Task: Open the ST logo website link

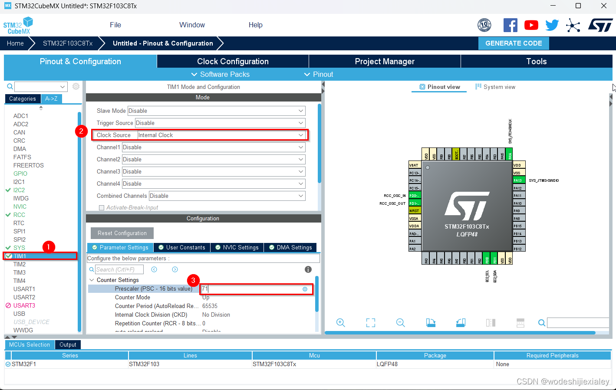Action: pos(600,25)
